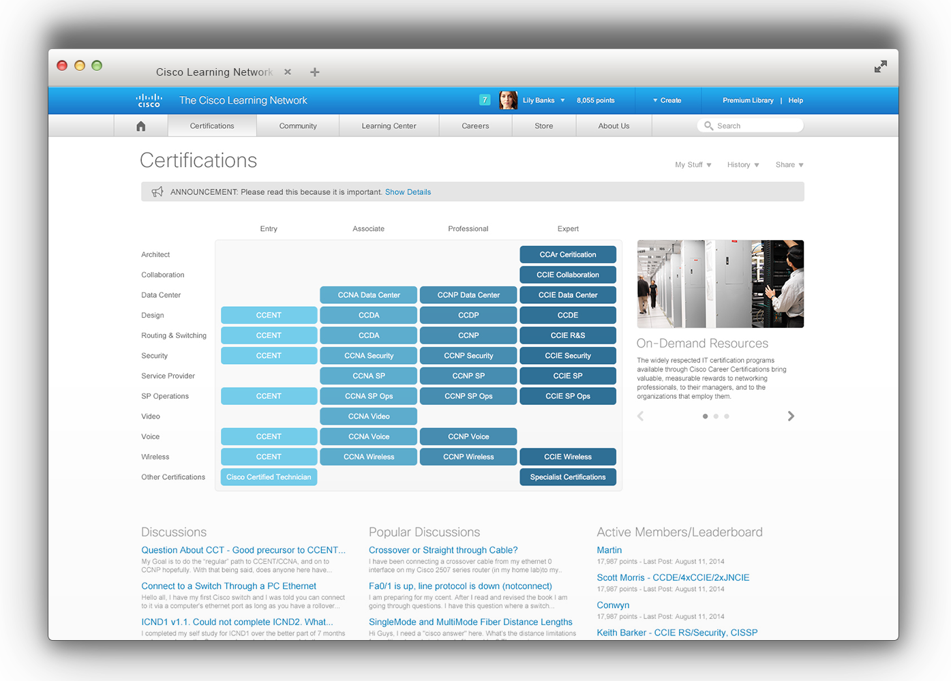Screen dimensions: 951x681
Task: Close the Cisco Learning Network tab
Action: (288, 72)
